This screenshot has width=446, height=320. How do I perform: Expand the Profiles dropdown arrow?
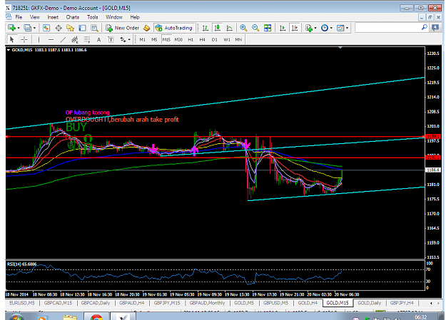[34, 28]
